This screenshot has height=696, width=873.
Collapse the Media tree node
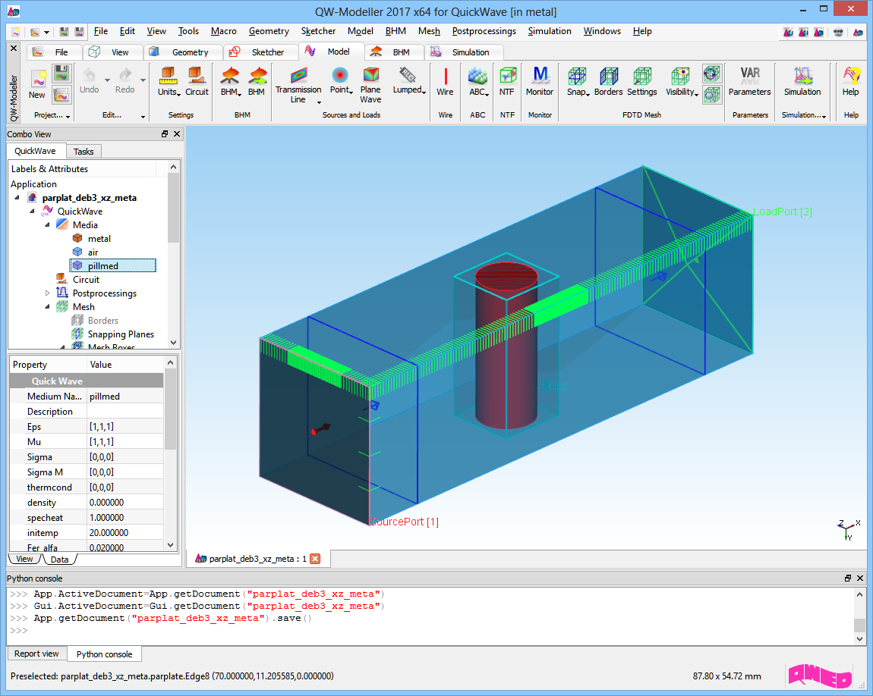coord(47,224)
